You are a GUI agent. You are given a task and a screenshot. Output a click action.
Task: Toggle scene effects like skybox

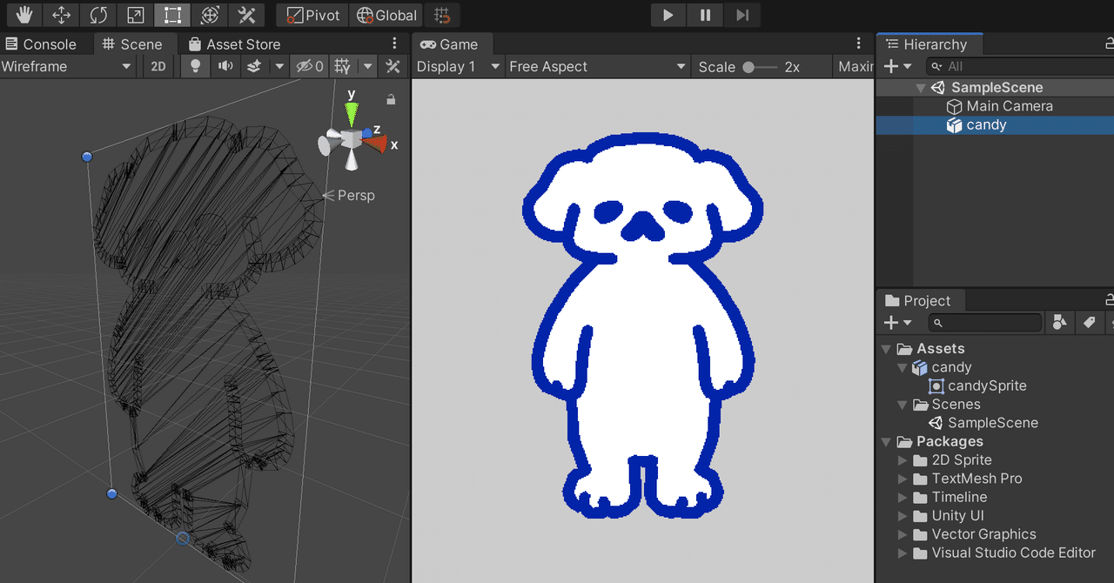[x=254, y=66]
